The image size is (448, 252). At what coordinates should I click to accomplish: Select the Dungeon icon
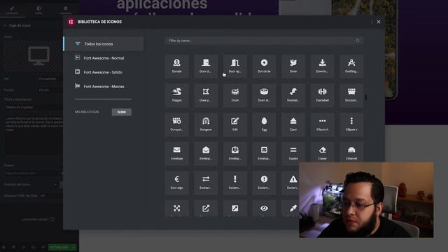click(x=206, y=125)
